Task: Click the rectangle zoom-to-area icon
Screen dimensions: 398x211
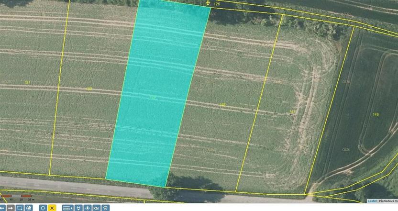Action: pyautogui.click(x=20, y=208)
